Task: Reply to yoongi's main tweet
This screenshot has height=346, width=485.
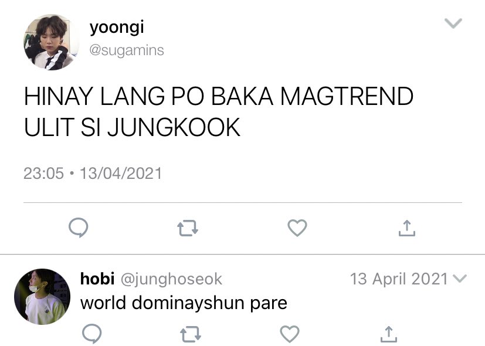Action: [x=78, y=228]
